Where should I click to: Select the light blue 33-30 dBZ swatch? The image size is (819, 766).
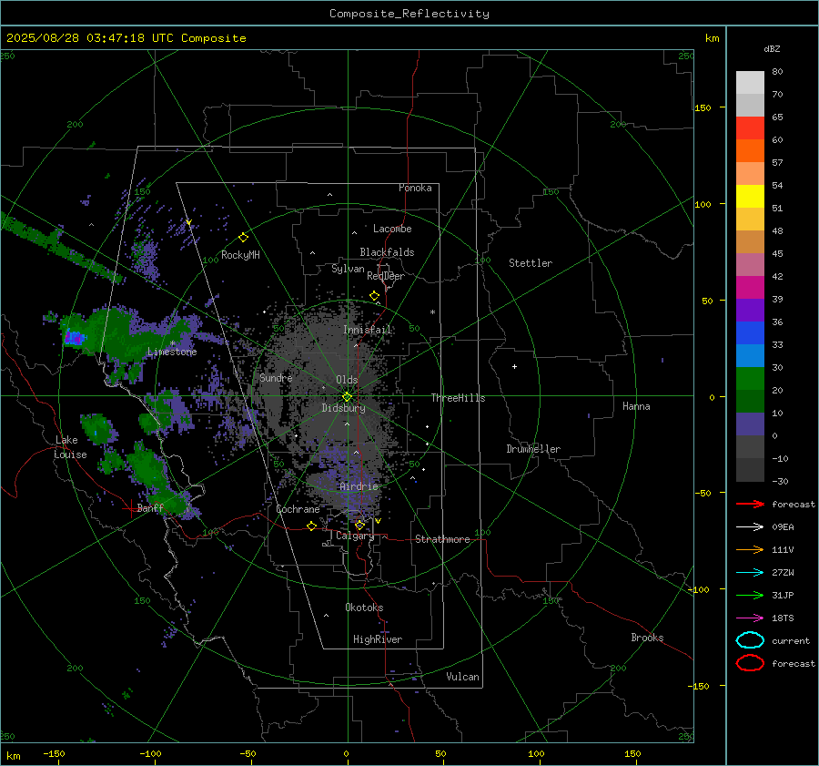click(750, 355)
